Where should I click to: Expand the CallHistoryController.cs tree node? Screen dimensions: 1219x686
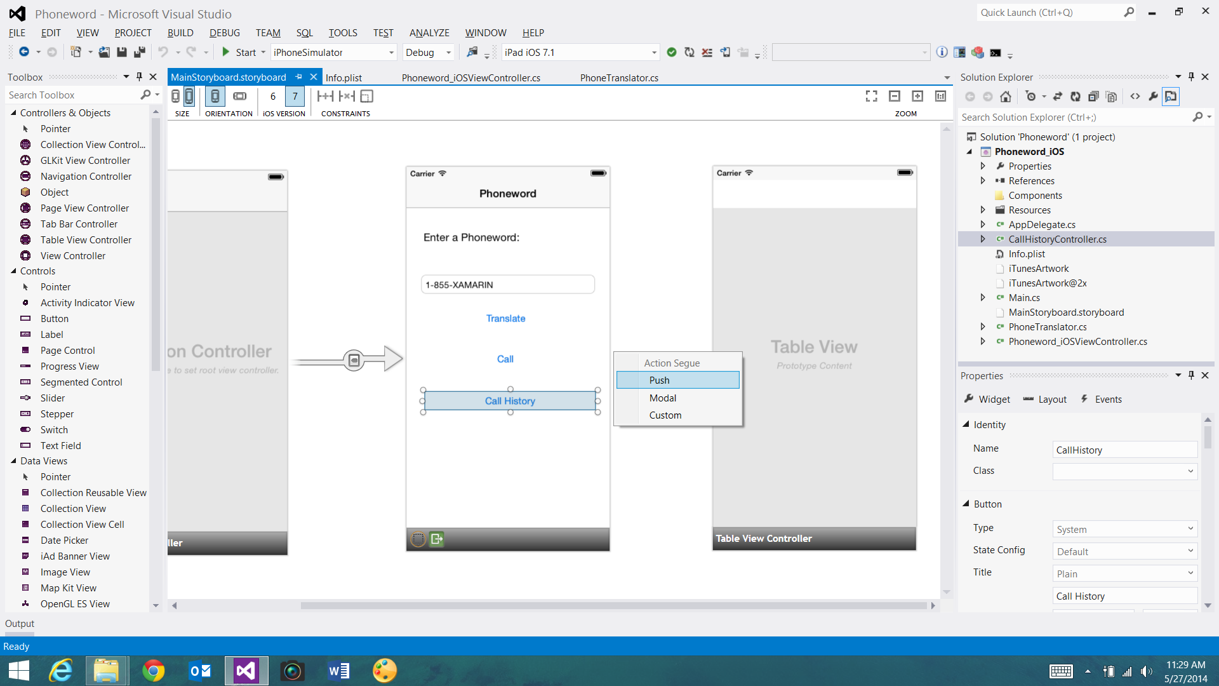coord(983,239)
